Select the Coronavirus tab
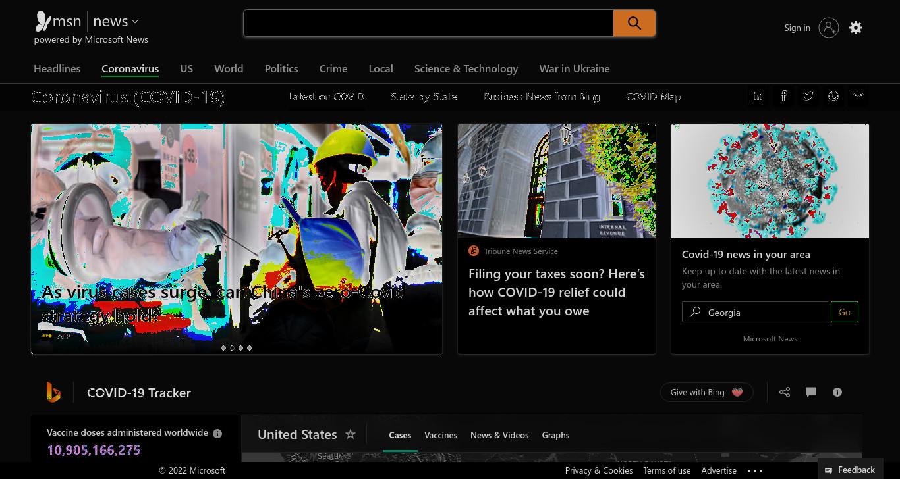This screenshot has width=900, height=479. (130, 68)
